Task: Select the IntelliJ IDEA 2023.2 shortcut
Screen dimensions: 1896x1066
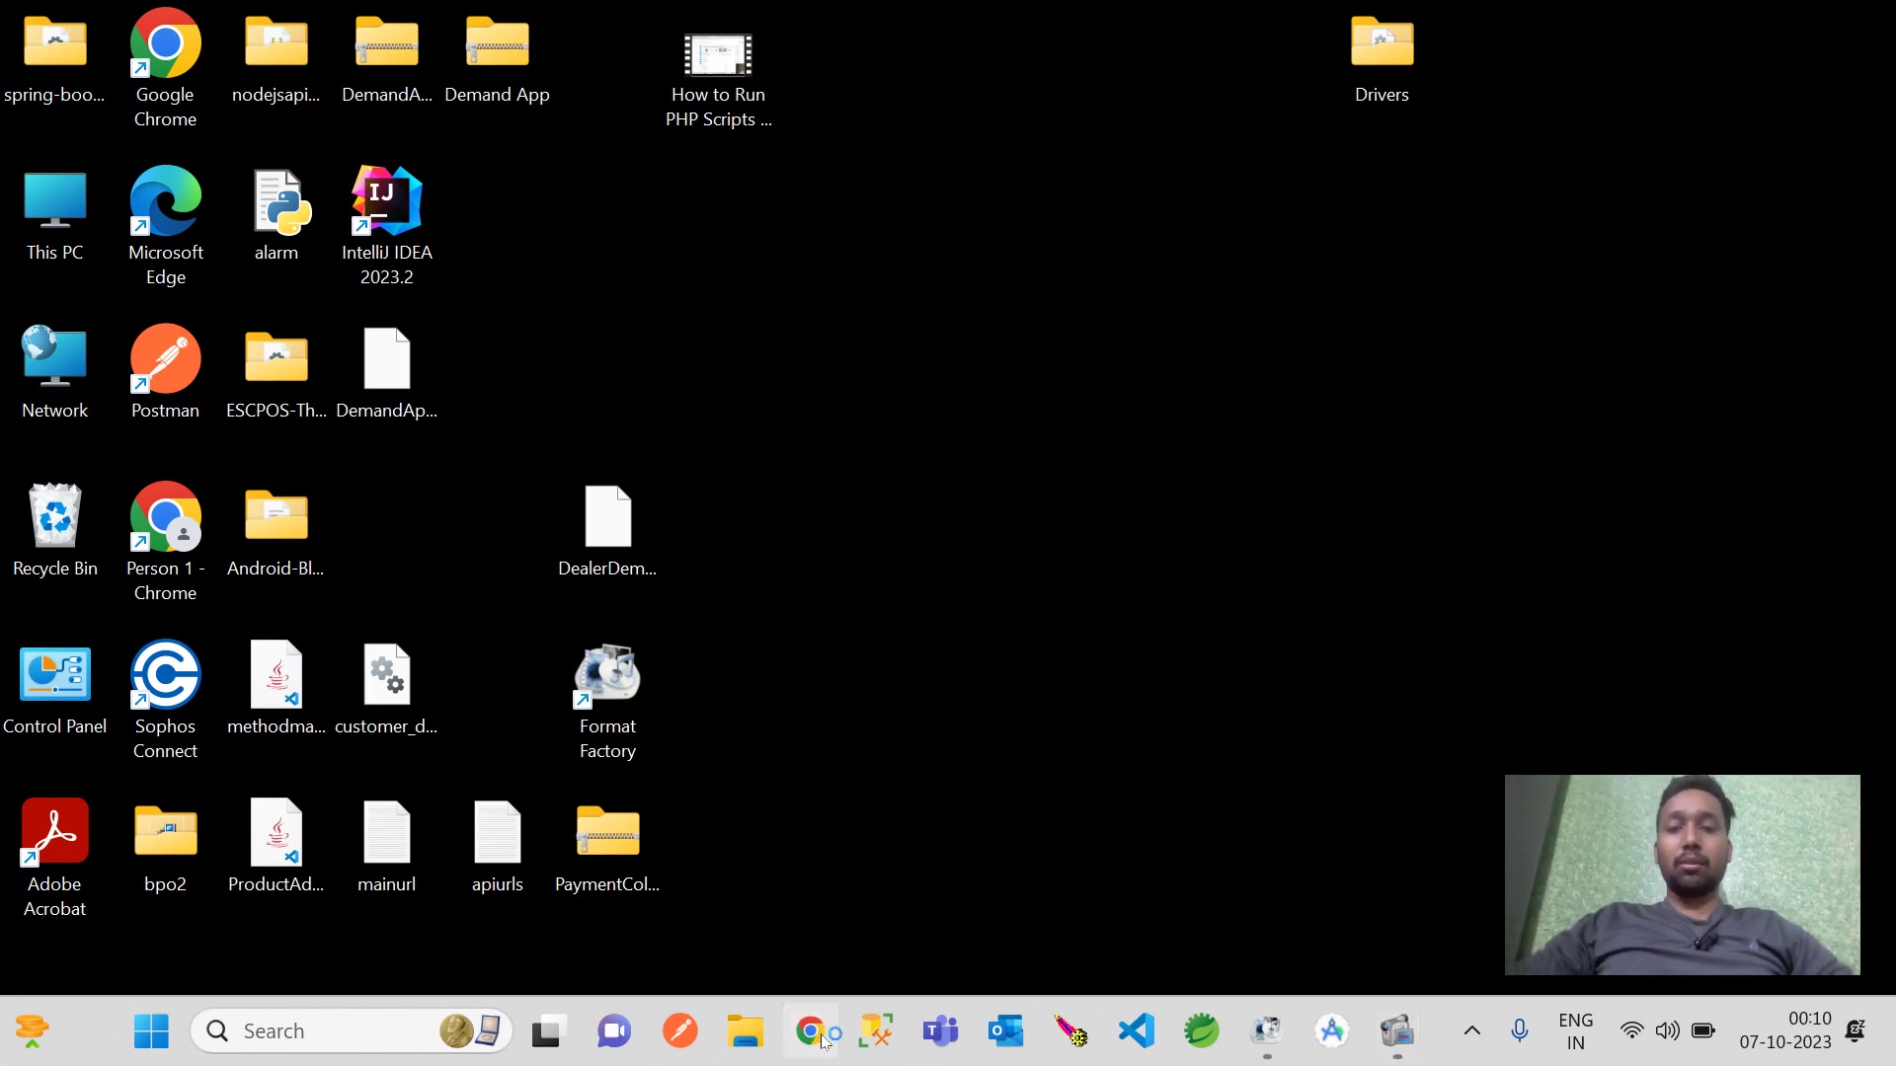Action: 387,227
